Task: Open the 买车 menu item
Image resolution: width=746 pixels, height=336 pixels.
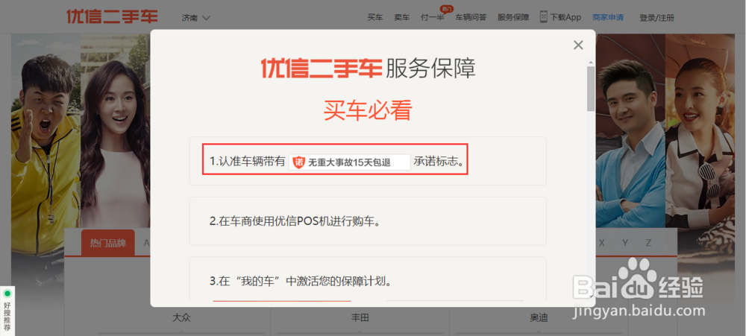Action: pyautogui.click(x=375, y=18)
